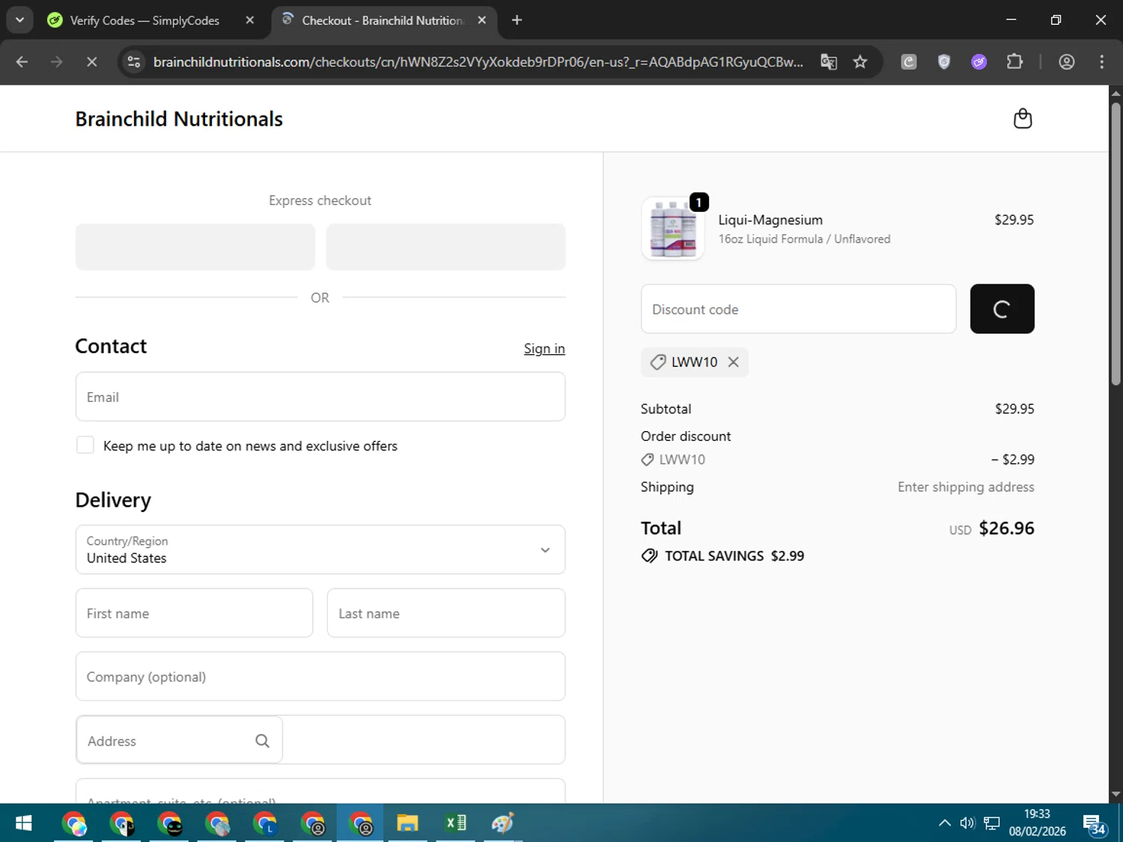Open the grey C extension icon
Screen dimensions: 1123x842
909,62
